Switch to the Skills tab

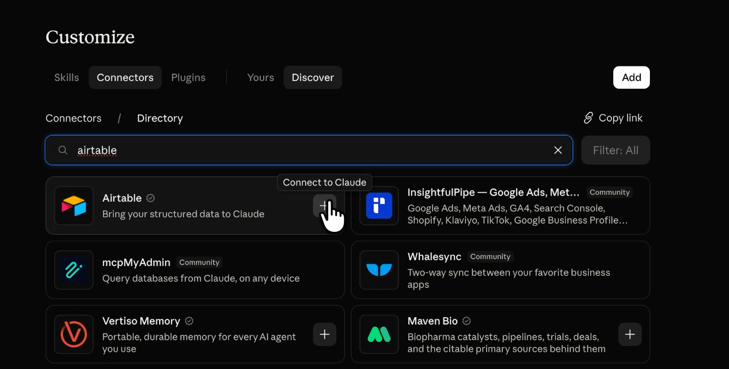tap(66, 78)
